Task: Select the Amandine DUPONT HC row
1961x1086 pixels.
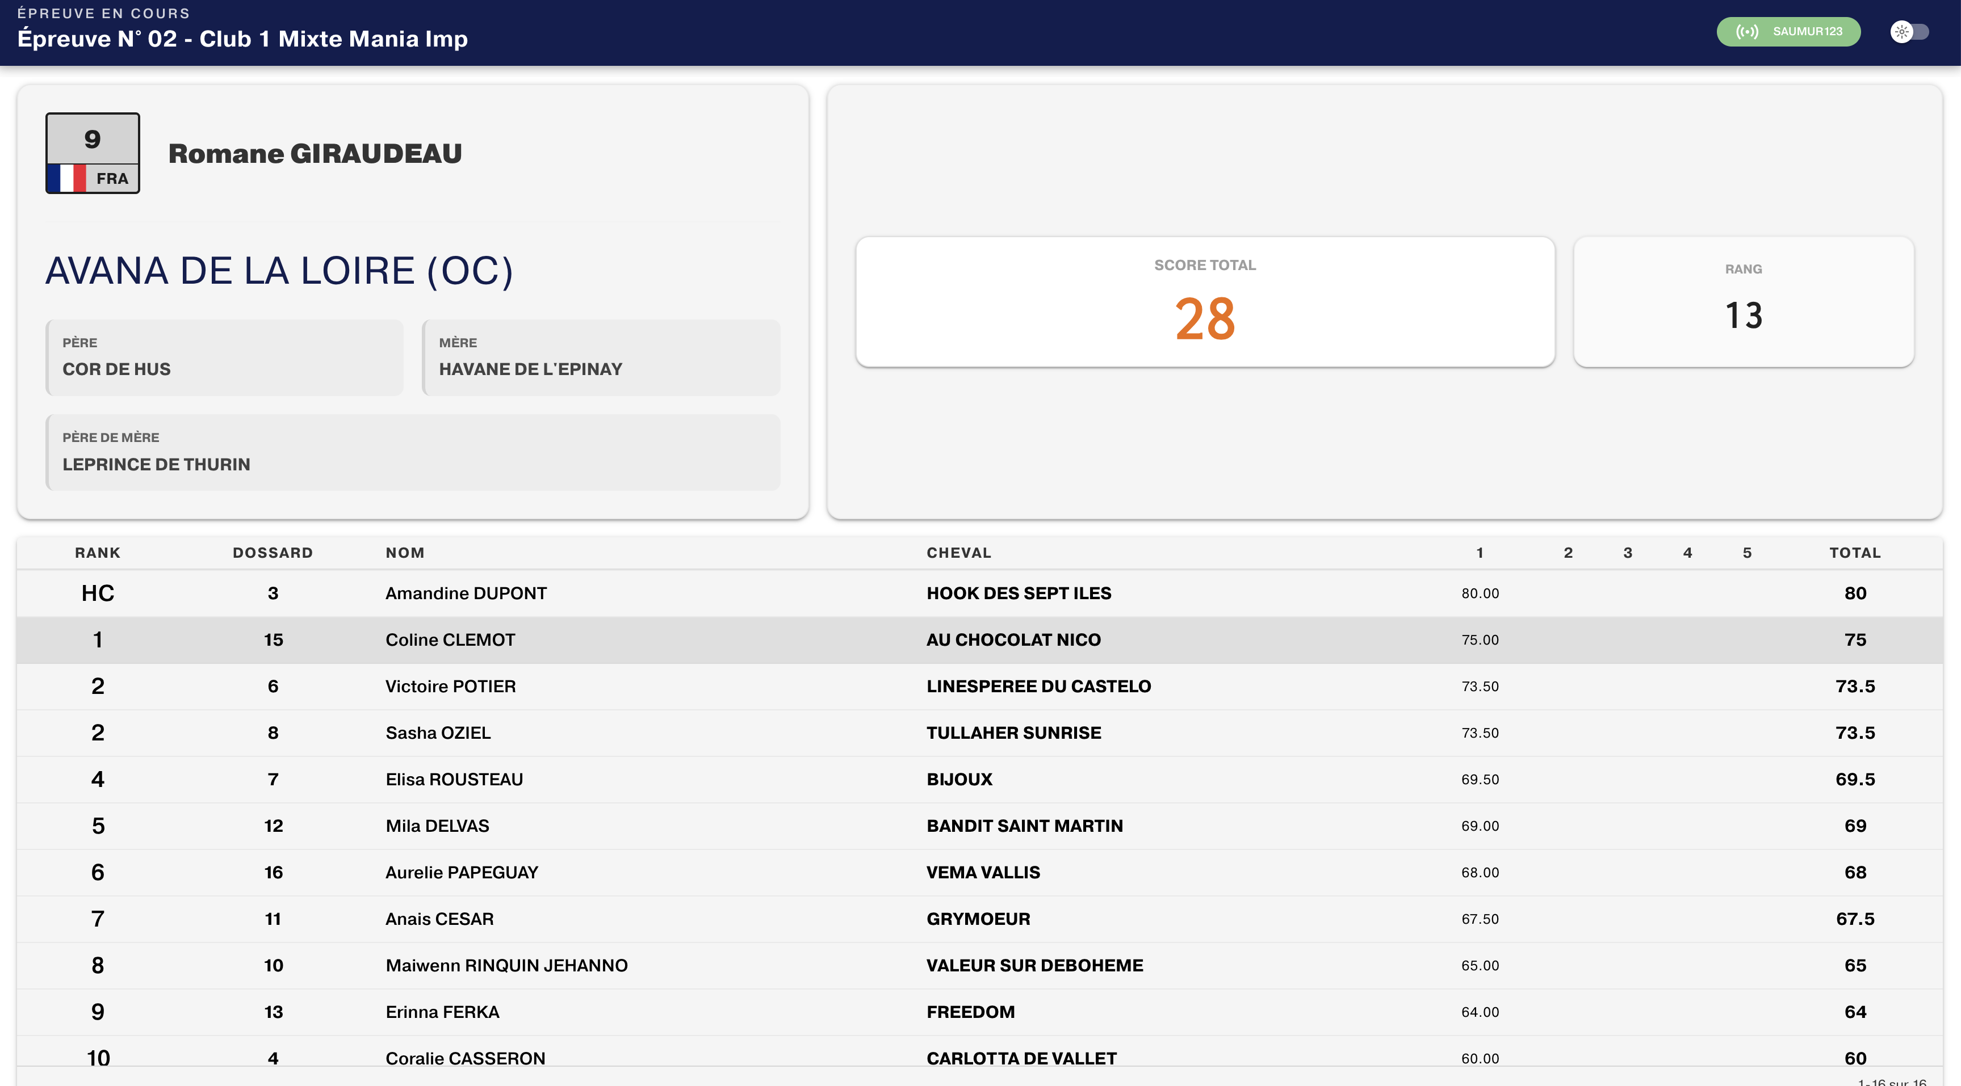Action: pos(465,593)
